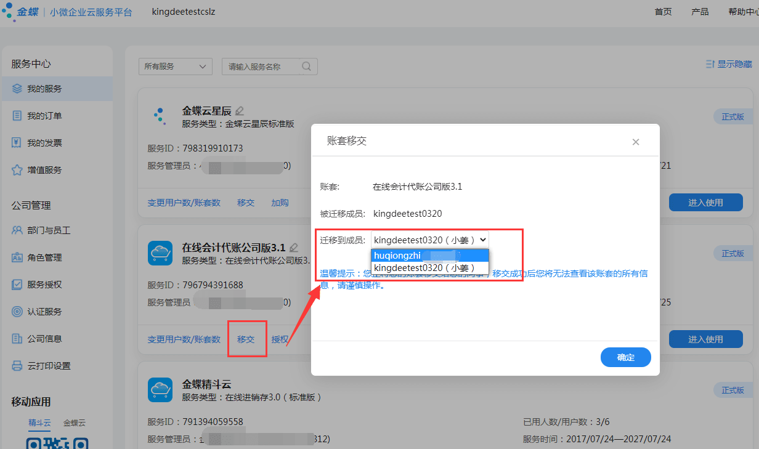This screenshot has height=449, width=759.
Task: Select huqiongzhi in member list
Action: tap(430, 256)
